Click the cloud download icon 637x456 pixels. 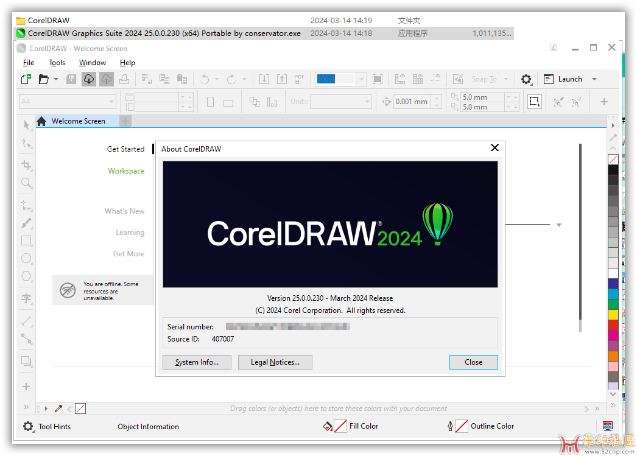[x=88, y=79]
